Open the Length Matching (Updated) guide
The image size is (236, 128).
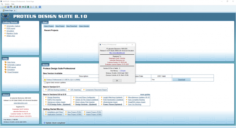[x=113, y=97]
